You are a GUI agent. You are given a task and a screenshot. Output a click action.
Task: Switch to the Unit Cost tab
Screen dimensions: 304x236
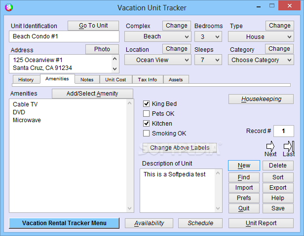coord(115,80)
